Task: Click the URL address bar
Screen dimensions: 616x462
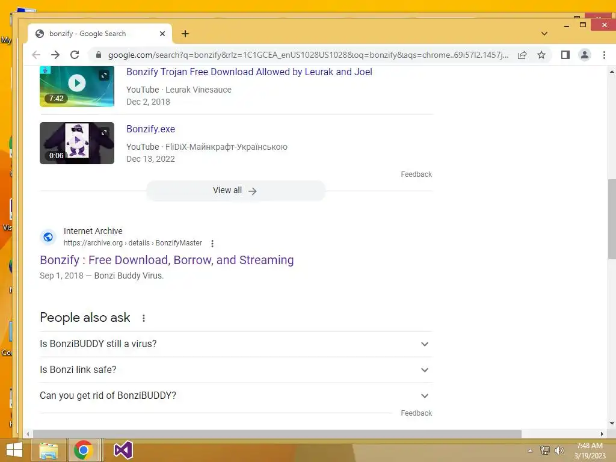Action: point(308,55)
